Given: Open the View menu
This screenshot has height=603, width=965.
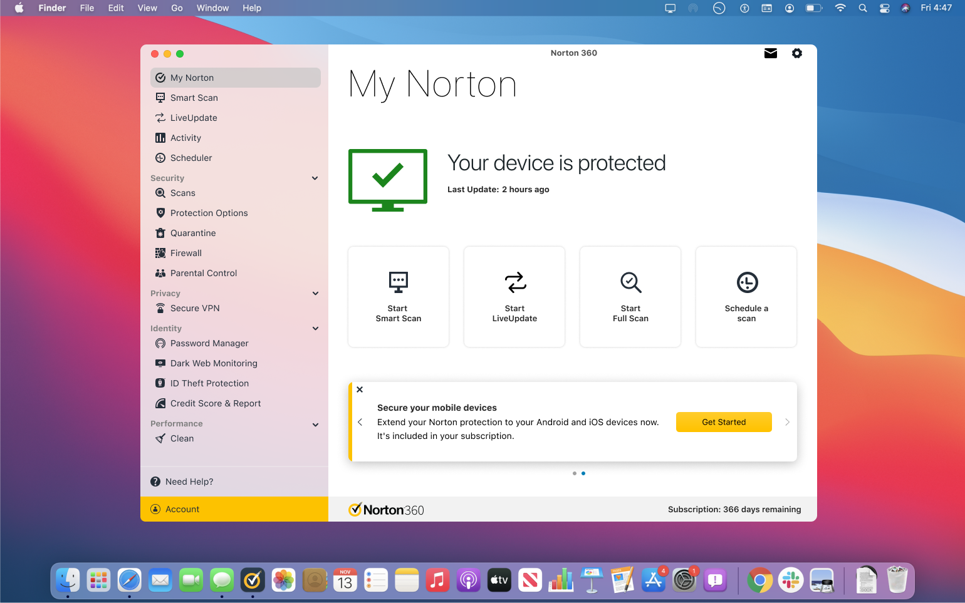Looking at the screenshot, I should click(x=147, y=8).
